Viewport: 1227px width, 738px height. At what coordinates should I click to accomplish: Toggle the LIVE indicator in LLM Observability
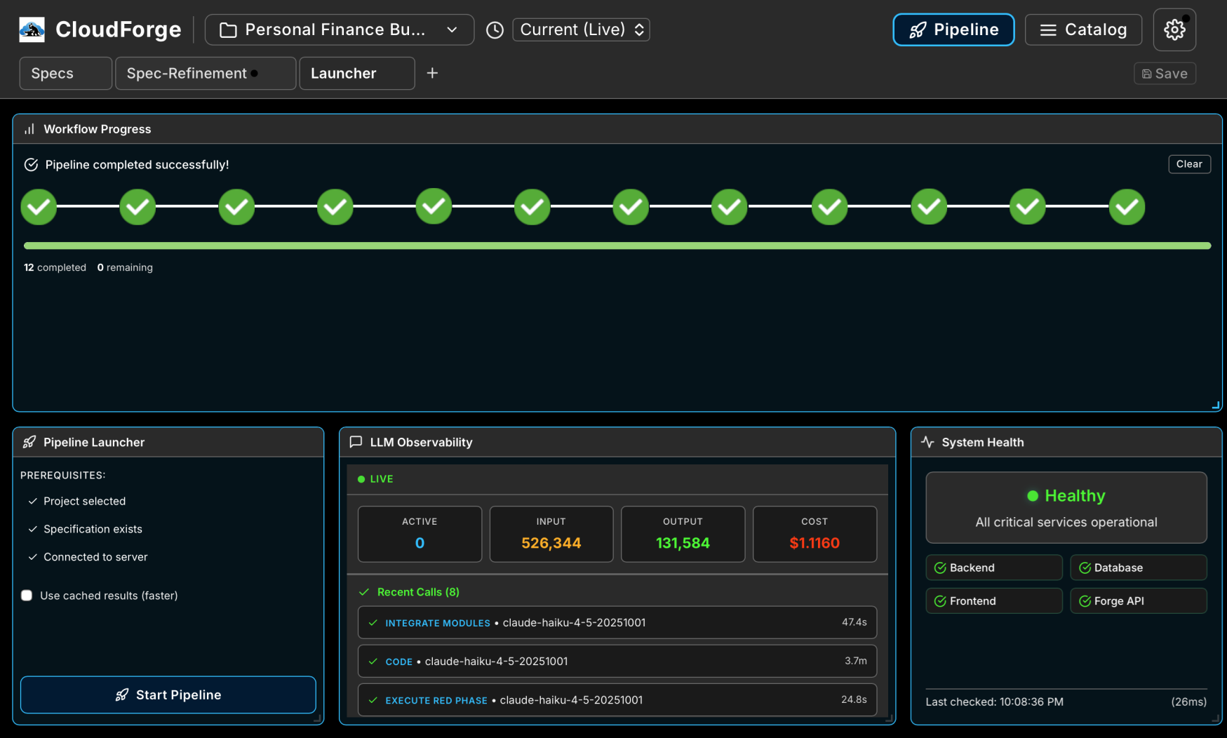pyautogui.click(x=377, y=479)
